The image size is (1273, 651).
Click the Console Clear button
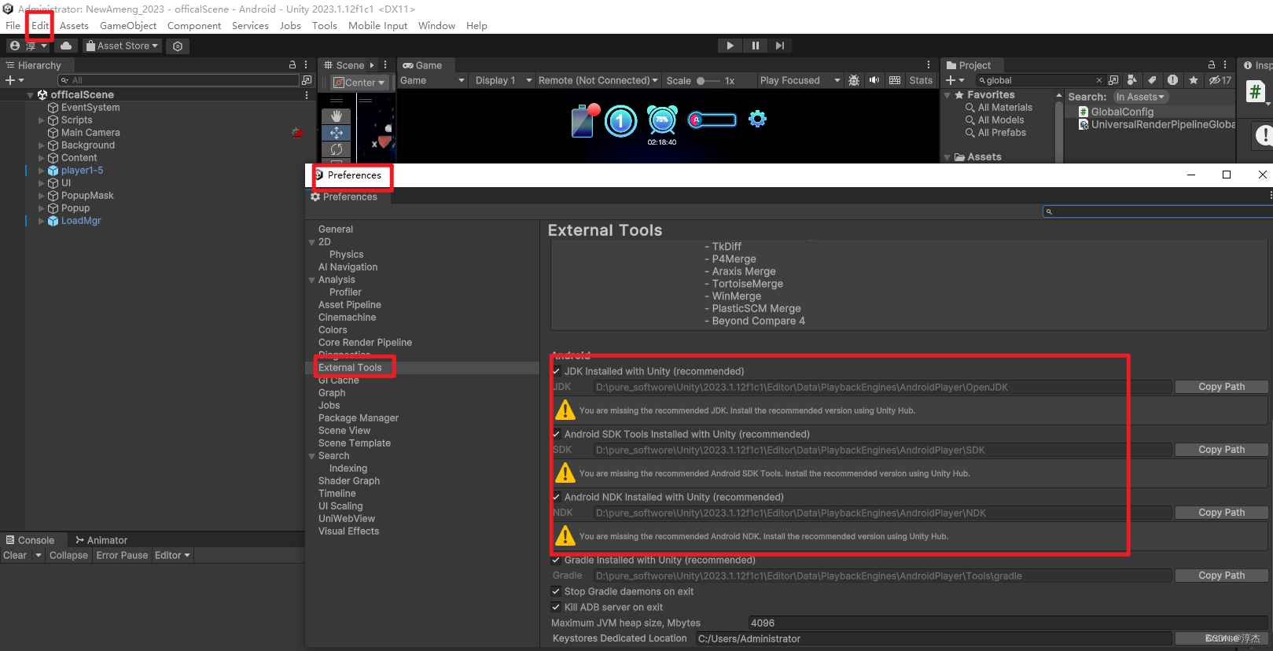15,555
